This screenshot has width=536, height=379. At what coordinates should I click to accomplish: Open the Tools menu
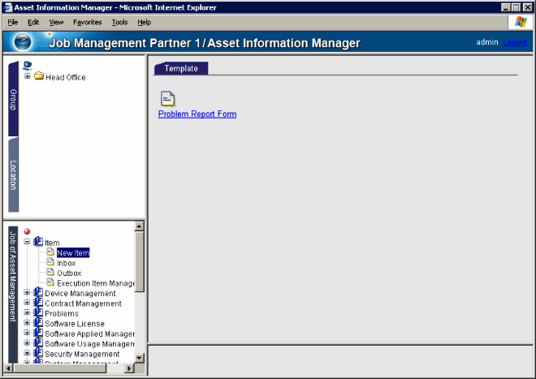pyautogui.click(x=119, y=22)
